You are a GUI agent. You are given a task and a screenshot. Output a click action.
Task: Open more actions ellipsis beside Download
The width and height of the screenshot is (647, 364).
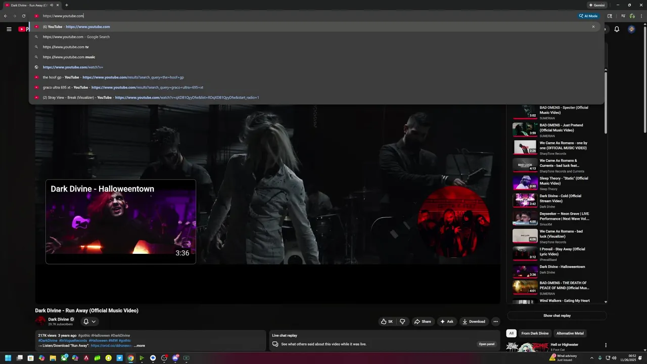click(x=495, y=322)
